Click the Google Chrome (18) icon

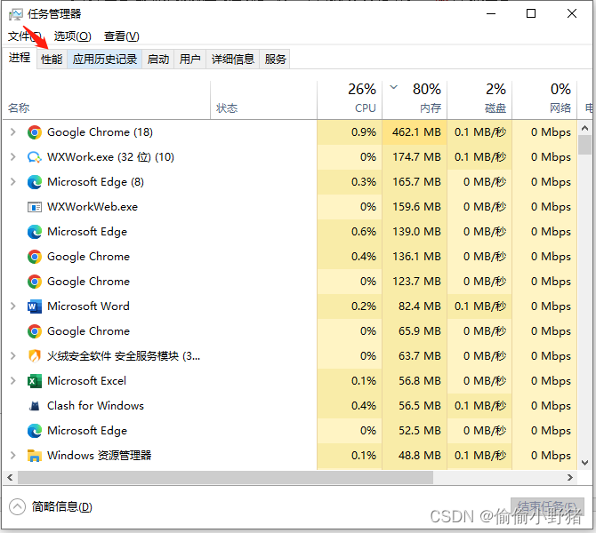(x=35, y=132)
